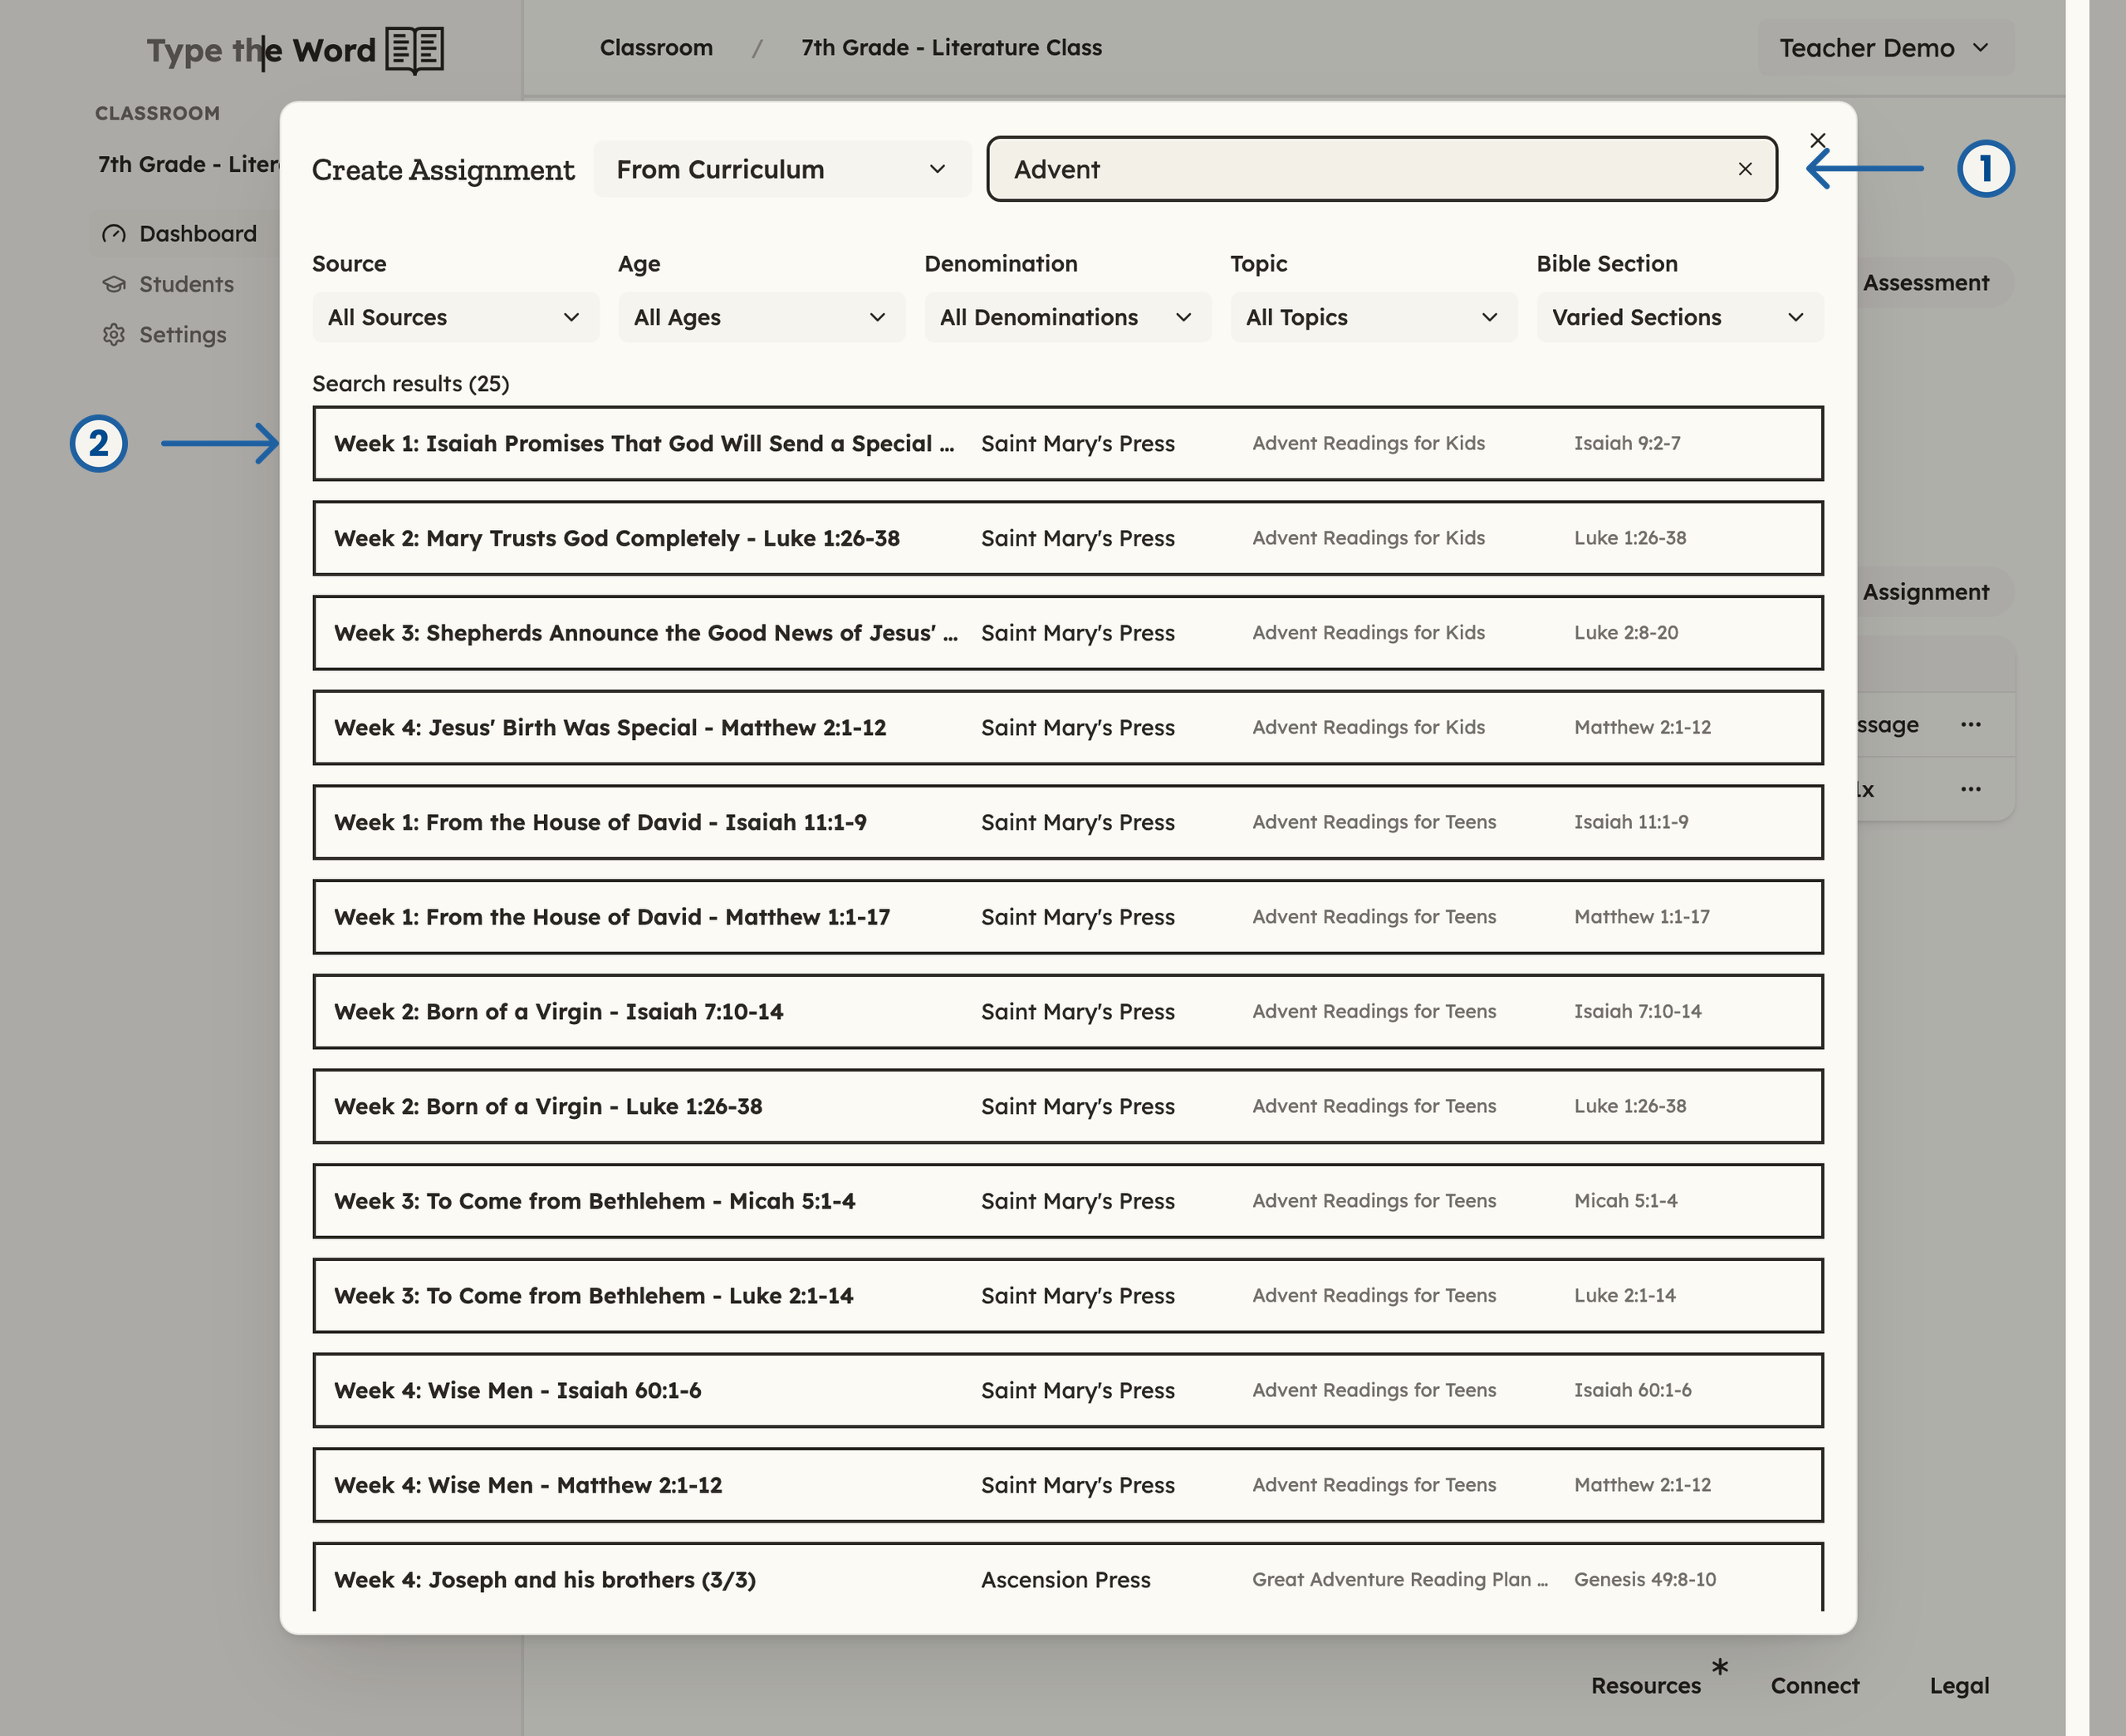
Task: Select Week 3: Shepherds Announce the Good News
Action: [1067, 633]
